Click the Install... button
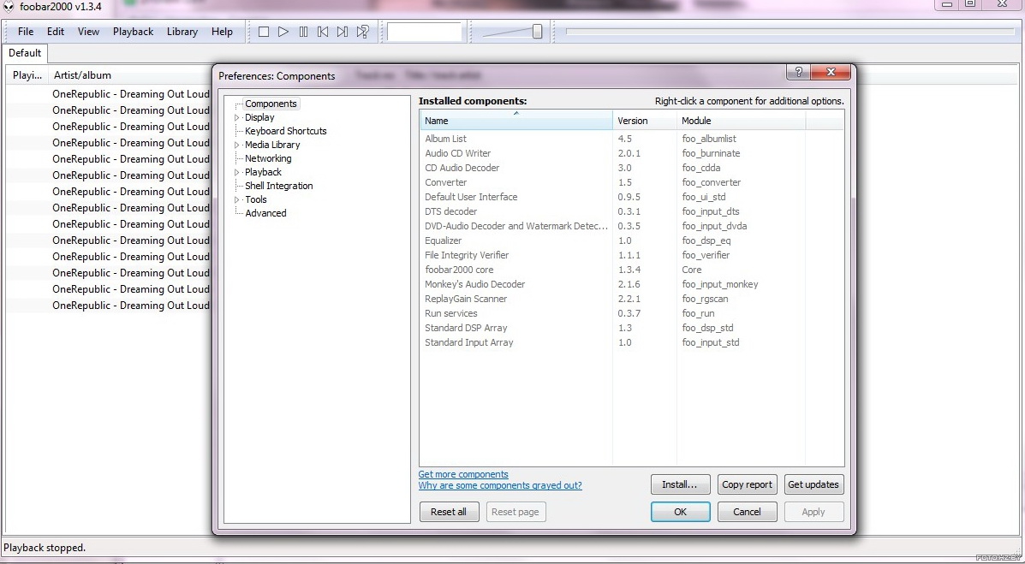Viewport: 1025px width, 564px height. pos(680,484)
